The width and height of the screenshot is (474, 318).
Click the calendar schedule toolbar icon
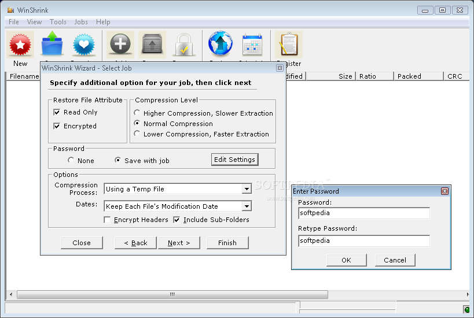click(x=252, y=45)
